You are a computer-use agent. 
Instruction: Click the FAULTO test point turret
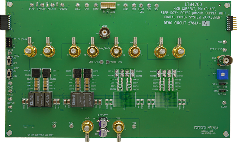pyautogui.click(x=42, y=5)
